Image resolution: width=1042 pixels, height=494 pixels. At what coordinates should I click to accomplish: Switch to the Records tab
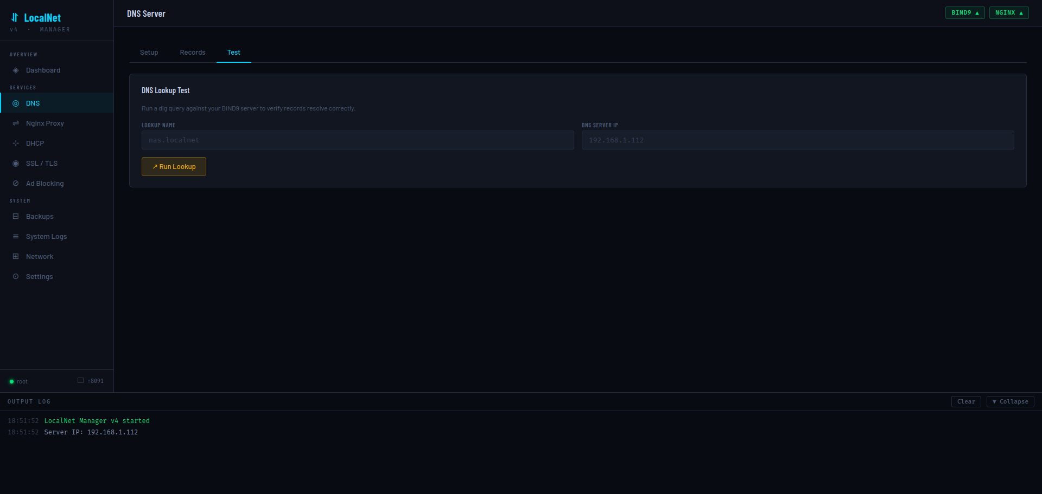click(193, 53)
